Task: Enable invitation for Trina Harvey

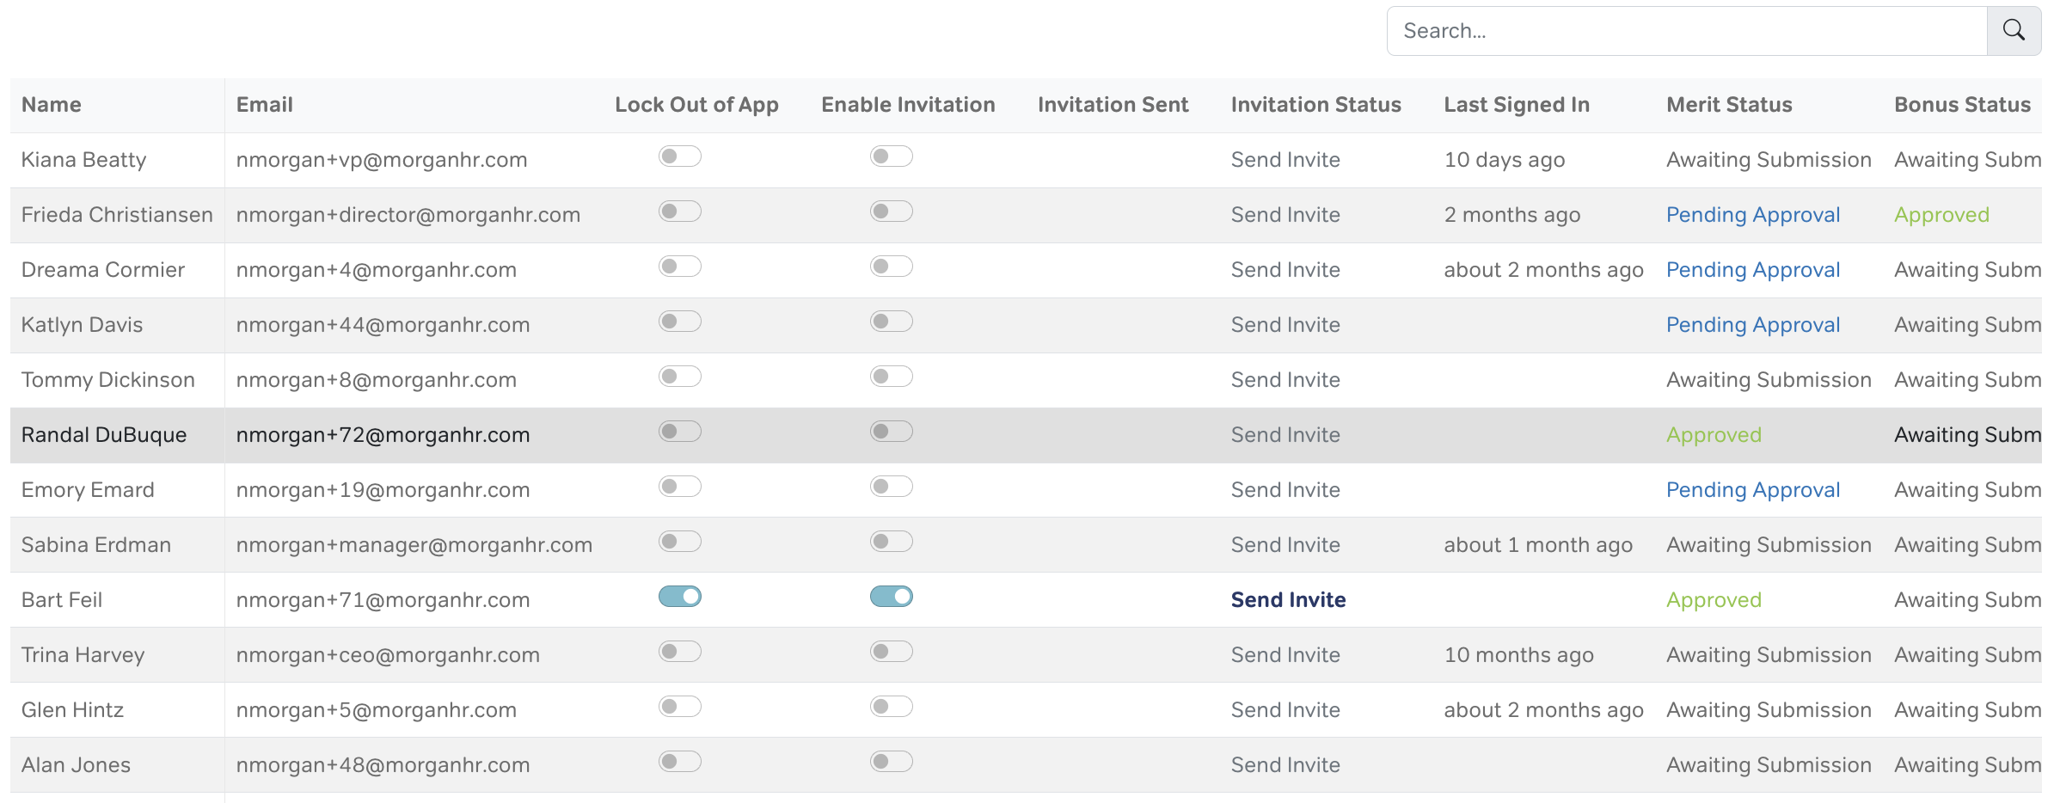Action: 891,652
